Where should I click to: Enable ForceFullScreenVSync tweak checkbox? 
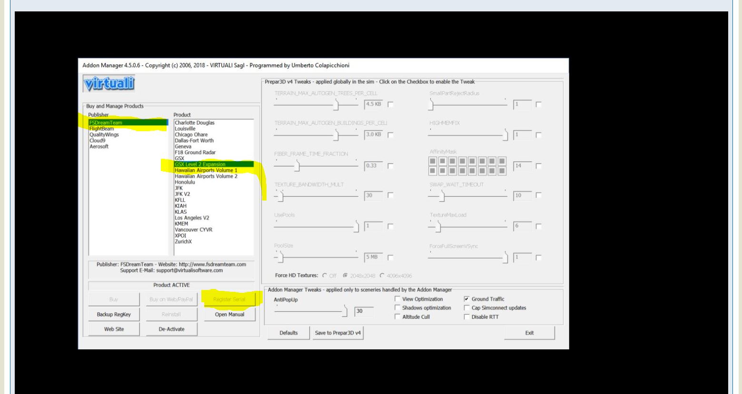[539, 258]
